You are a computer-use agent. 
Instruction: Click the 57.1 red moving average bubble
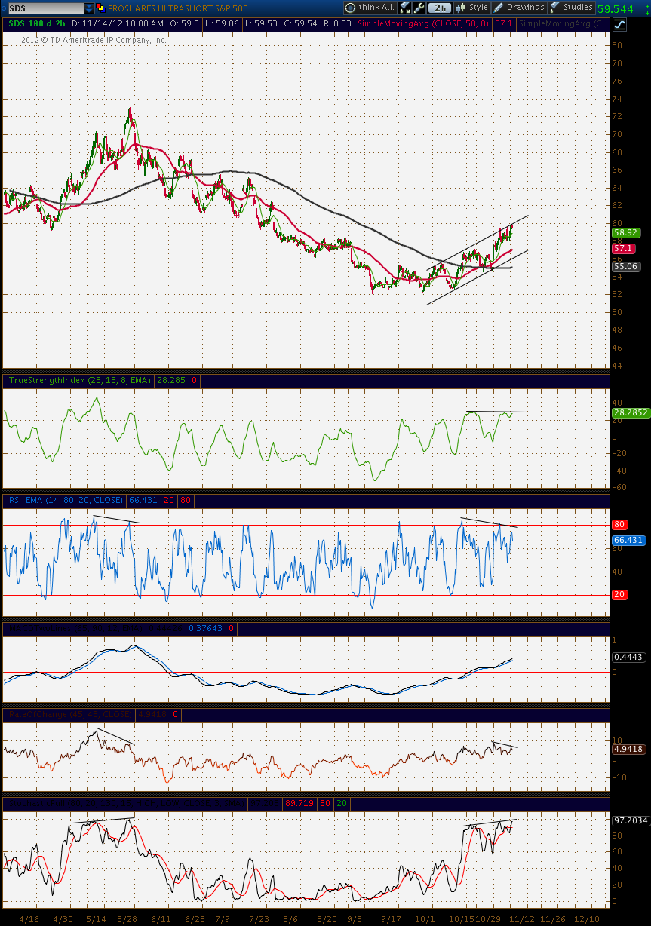[623, 248]
